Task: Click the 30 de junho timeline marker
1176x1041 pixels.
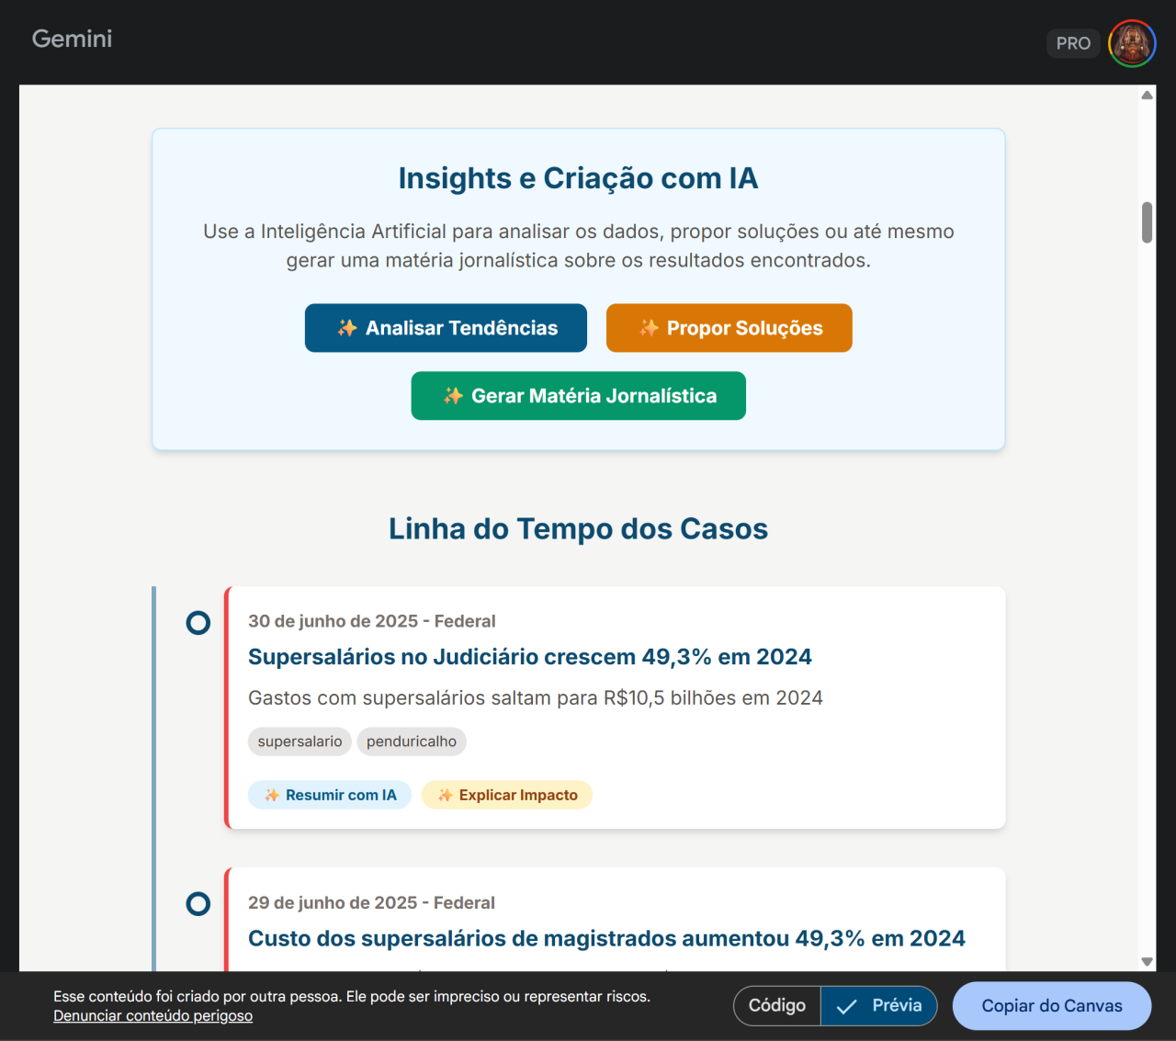Action: [198, 623]
